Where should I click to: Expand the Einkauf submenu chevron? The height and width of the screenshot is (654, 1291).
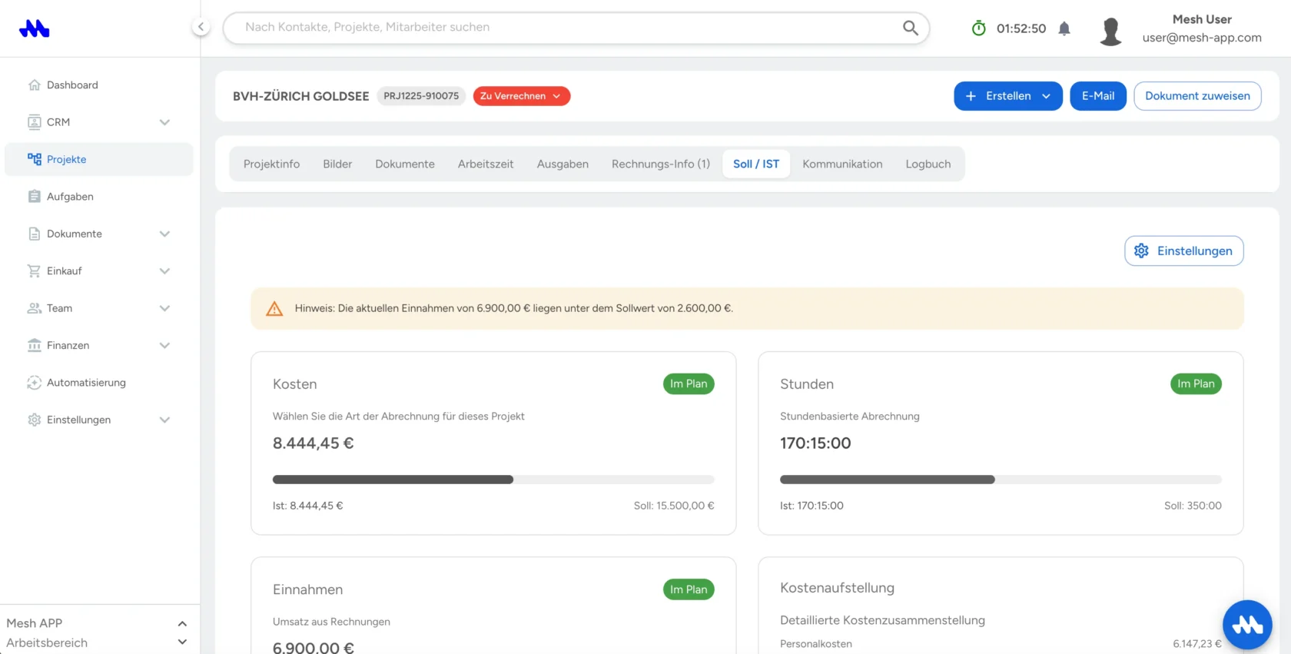point(164,271)
